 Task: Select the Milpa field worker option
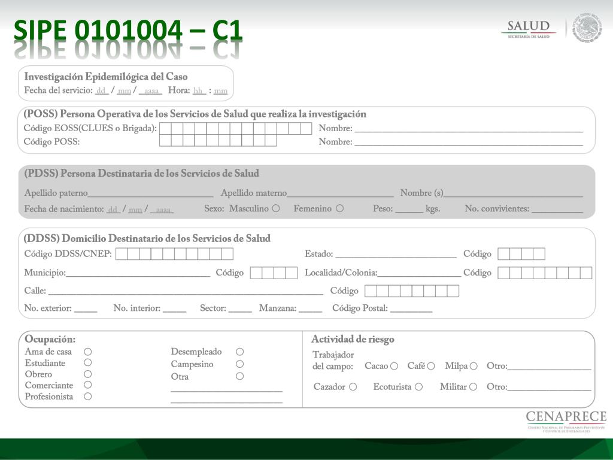point(474,366)
